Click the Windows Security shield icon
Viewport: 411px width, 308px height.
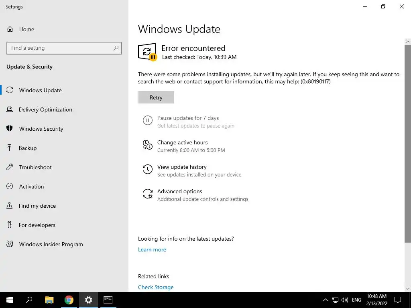(x=10, y=129)
